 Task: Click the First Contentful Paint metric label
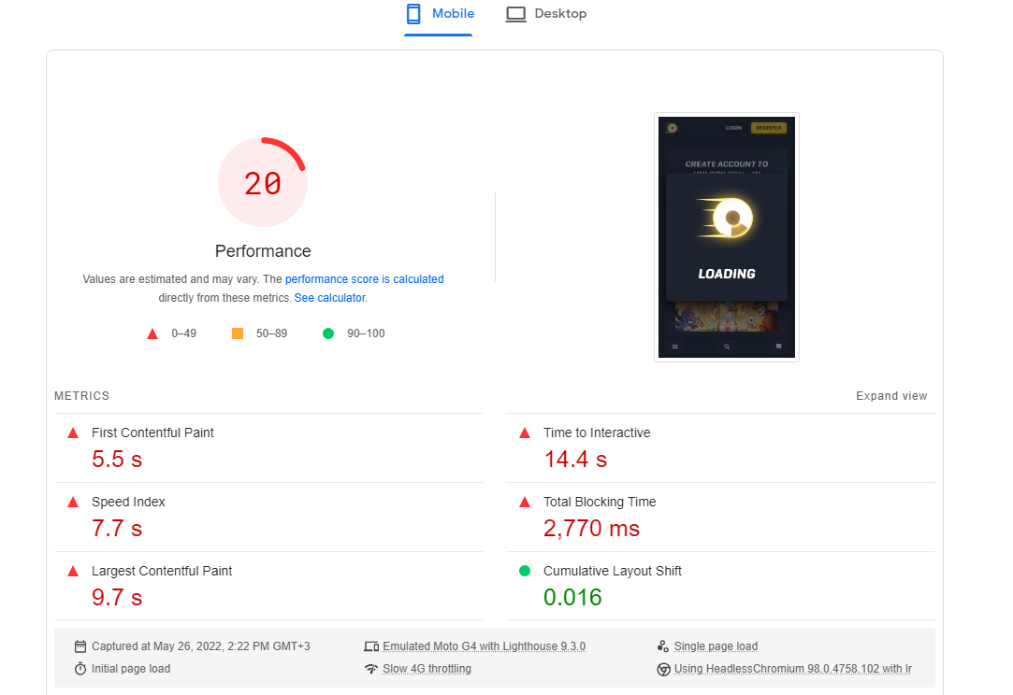pos(152,433)
